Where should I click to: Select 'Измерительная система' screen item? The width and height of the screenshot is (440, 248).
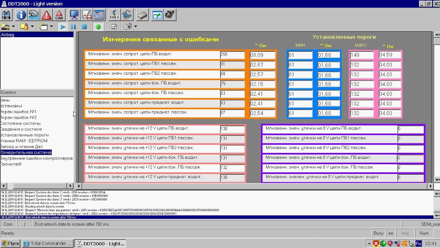pyautogui.click(x=26, y=153)
